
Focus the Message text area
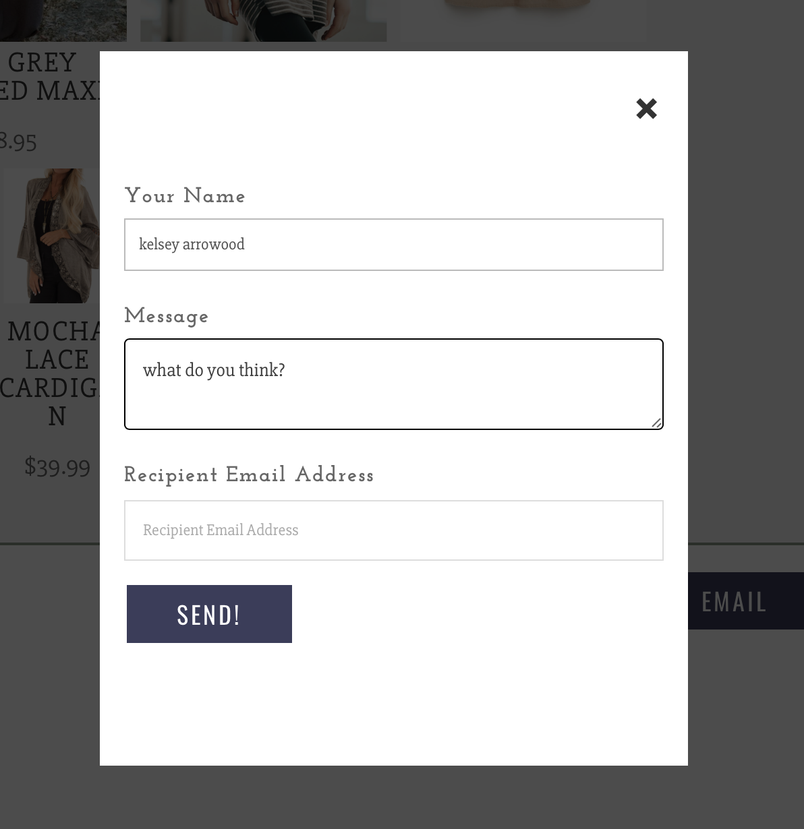393,383
